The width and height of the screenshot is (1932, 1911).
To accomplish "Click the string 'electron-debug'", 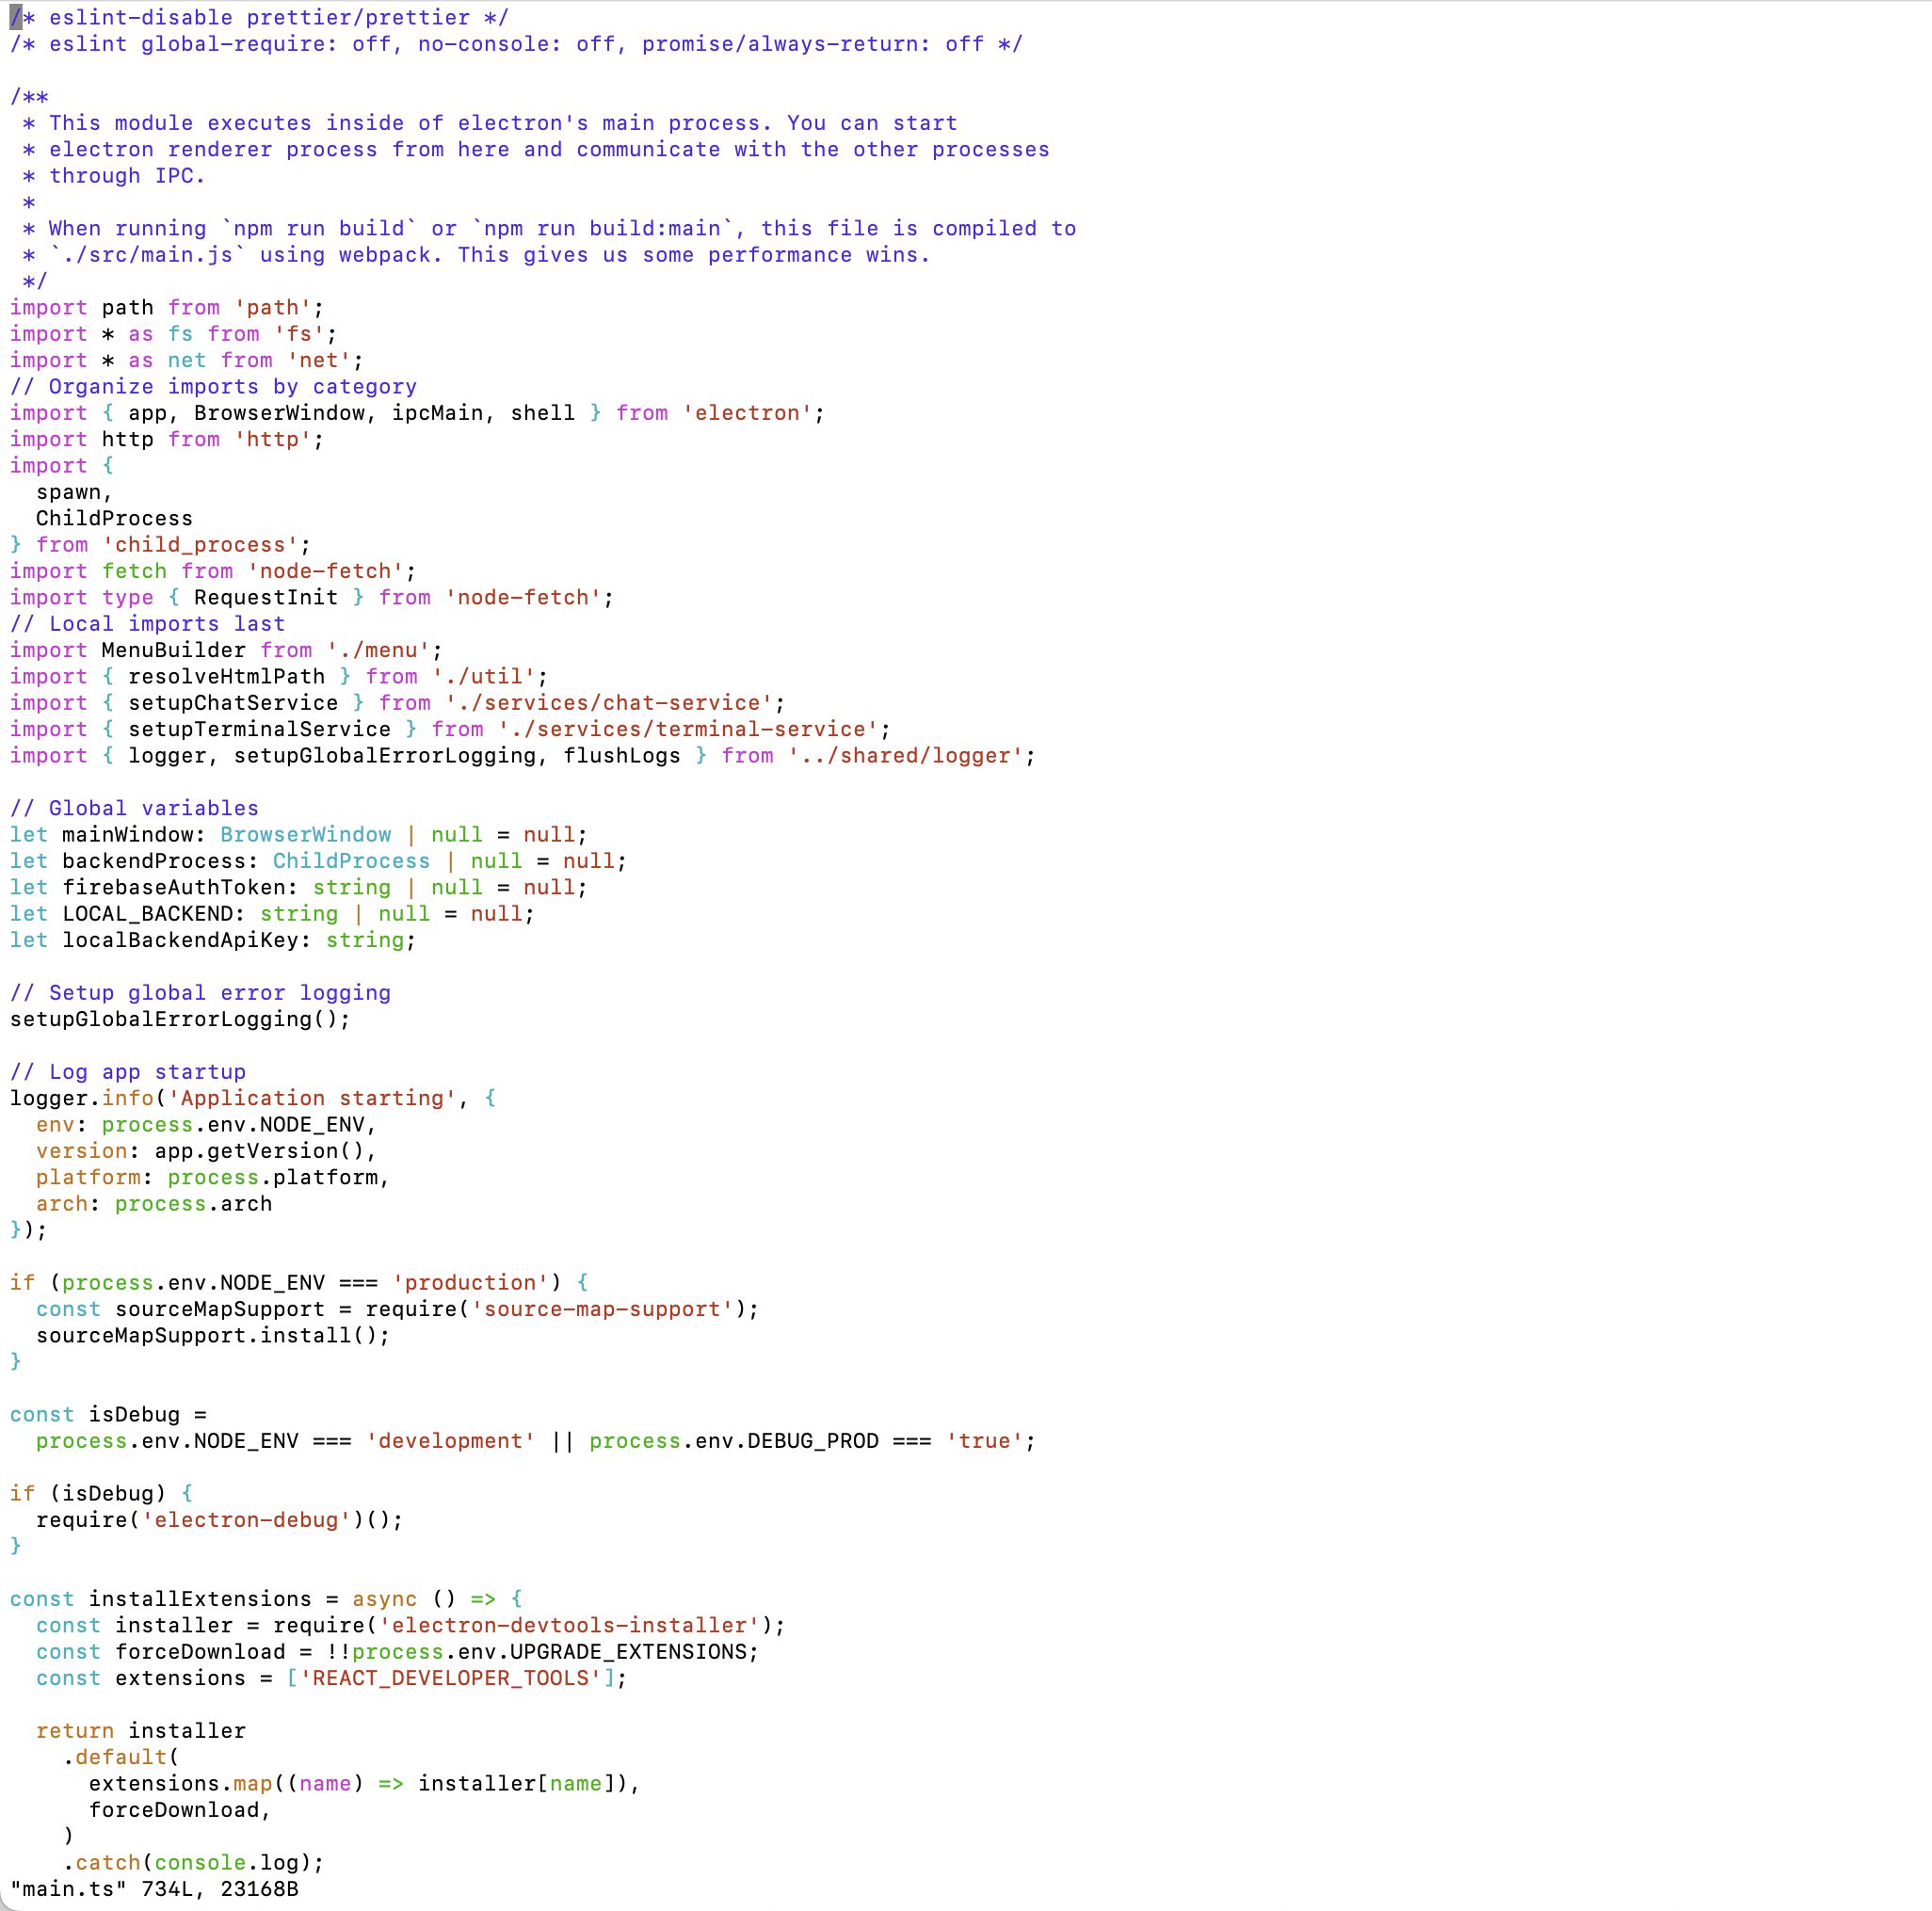I will coord(246,1519).
